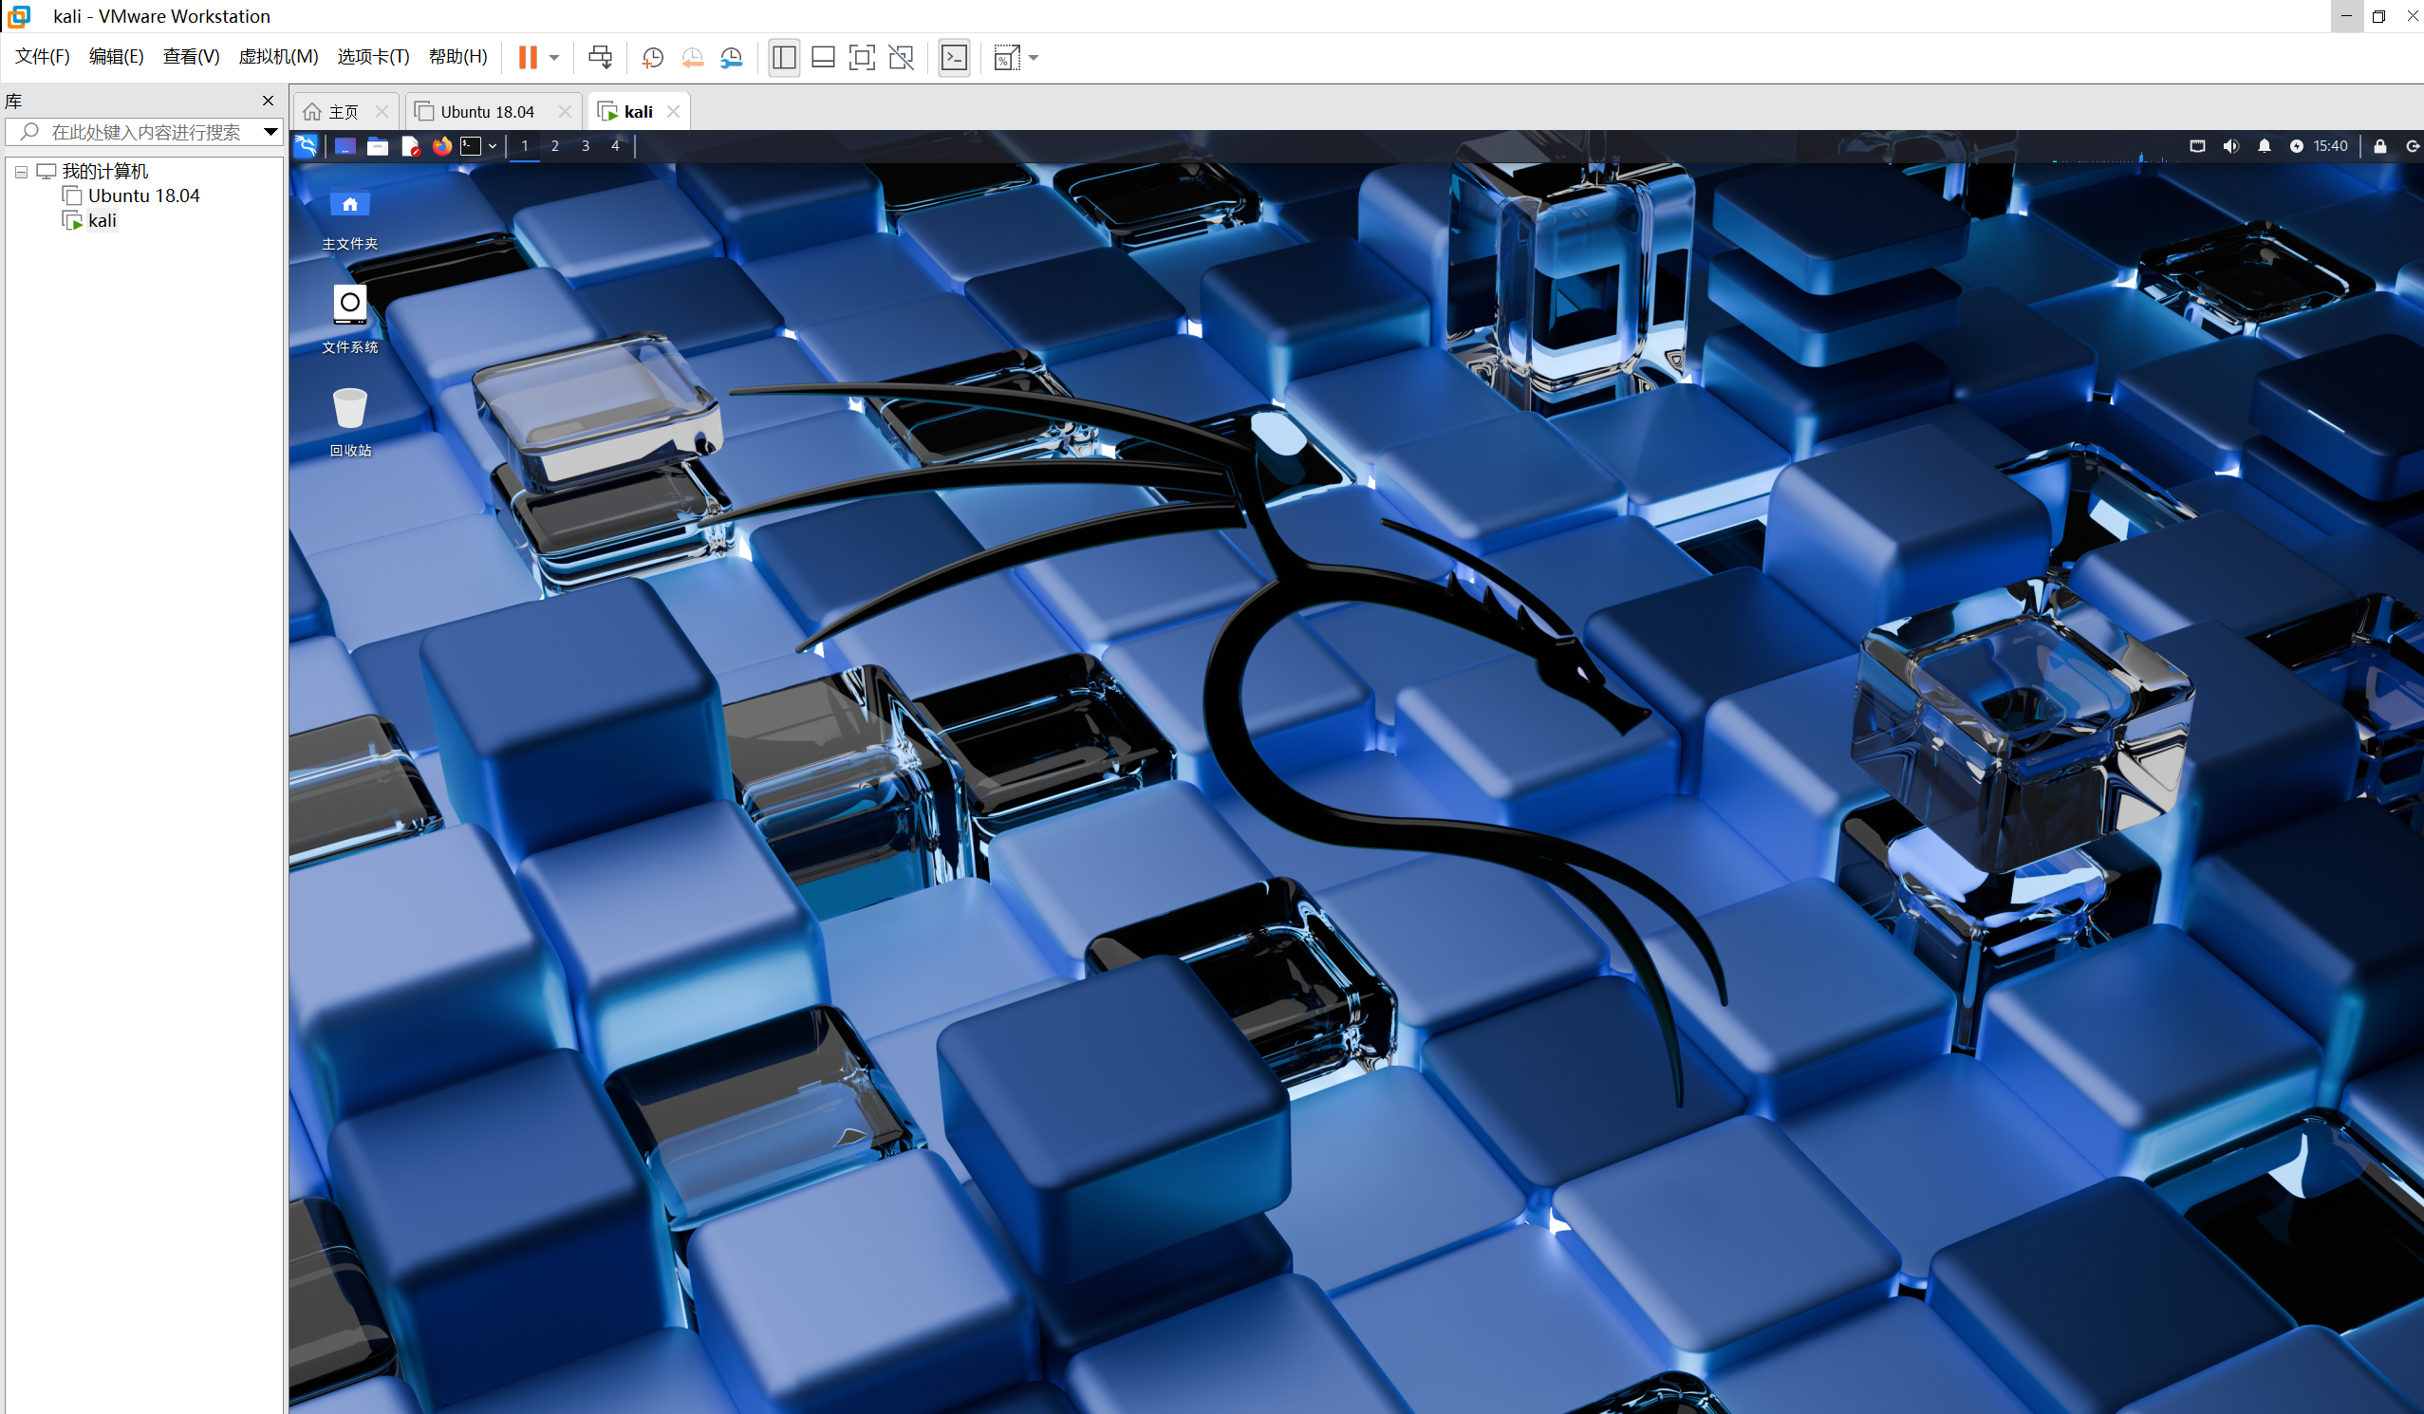Open the notifications bell in Kali tray

coord(2265,146)
